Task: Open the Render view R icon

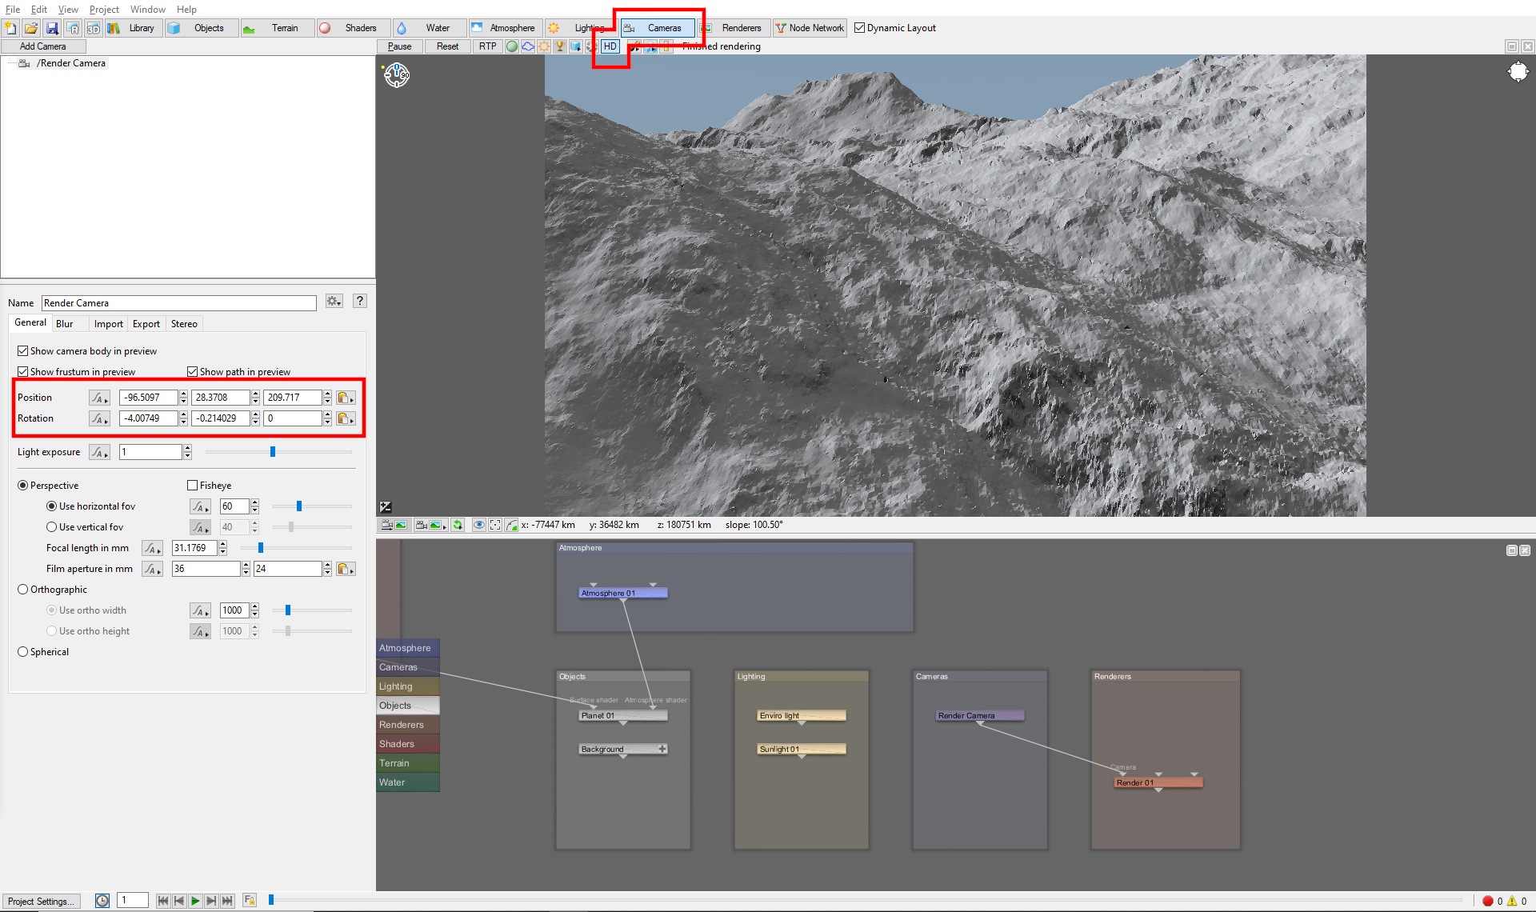Action: [73, 28]
